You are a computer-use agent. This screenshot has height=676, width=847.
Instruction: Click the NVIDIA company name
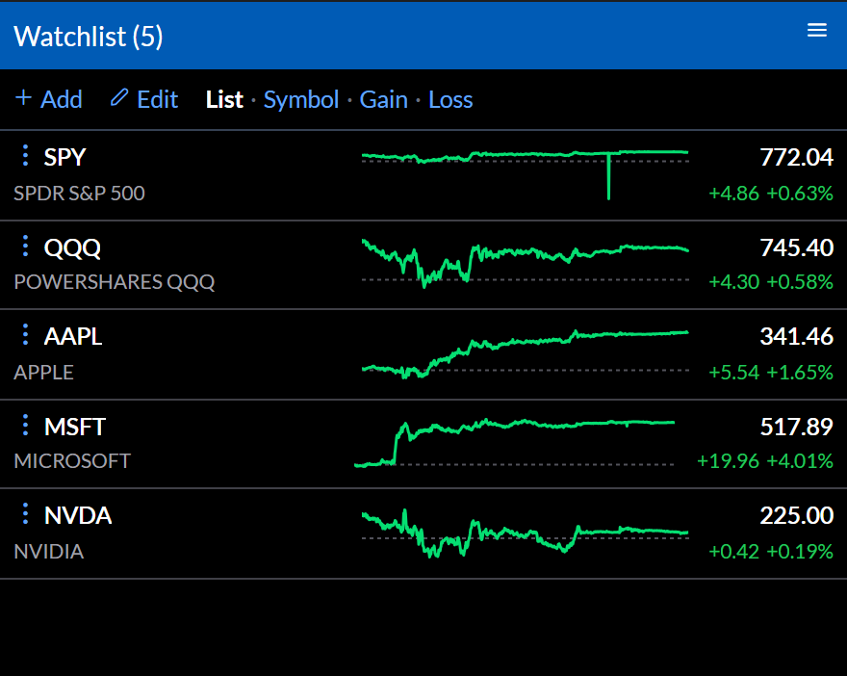tap(49, 551)
